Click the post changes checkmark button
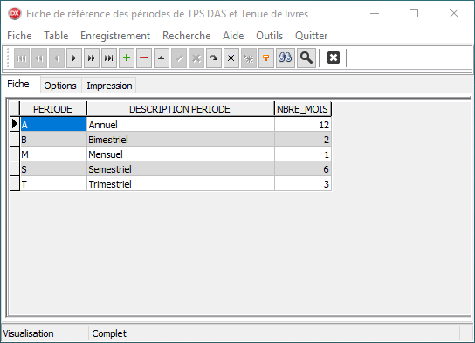 (x=179, y=58)
